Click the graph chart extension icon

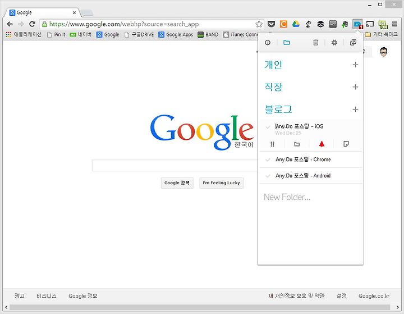click(x=333, y=24)
